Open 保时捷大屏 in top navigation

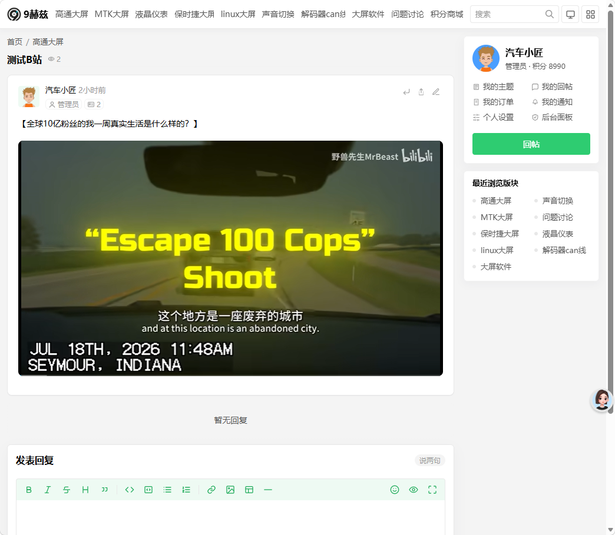point(194,15)
